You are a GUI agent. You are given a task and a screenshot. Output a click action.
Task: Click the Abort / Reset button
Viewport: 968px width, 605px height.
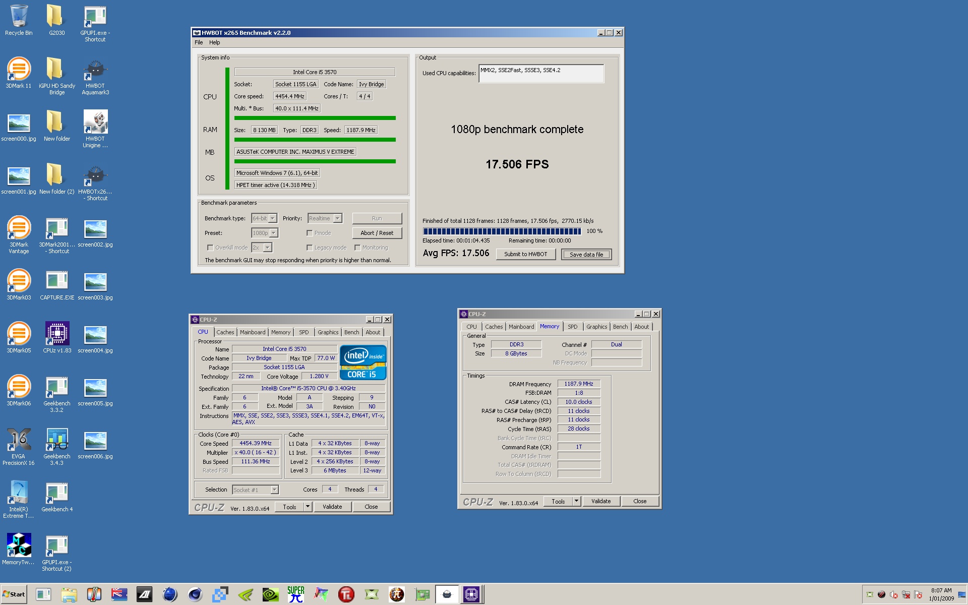coord(377,233)
